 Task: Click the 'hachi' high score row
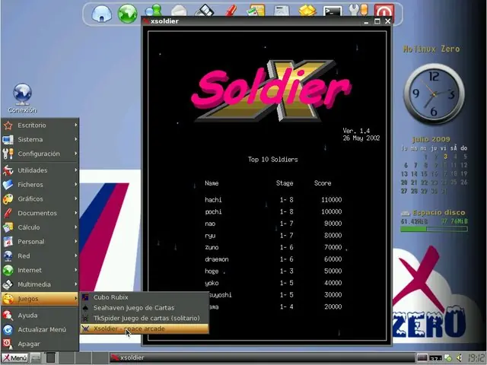[273, 199]
